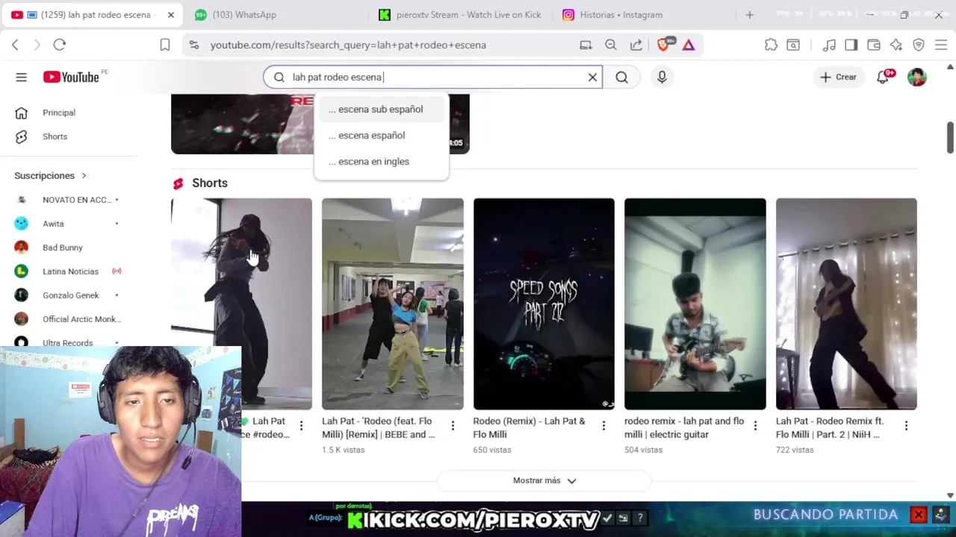
Task: Open Brave Shields lion icon
Action: tap(663, 45)
